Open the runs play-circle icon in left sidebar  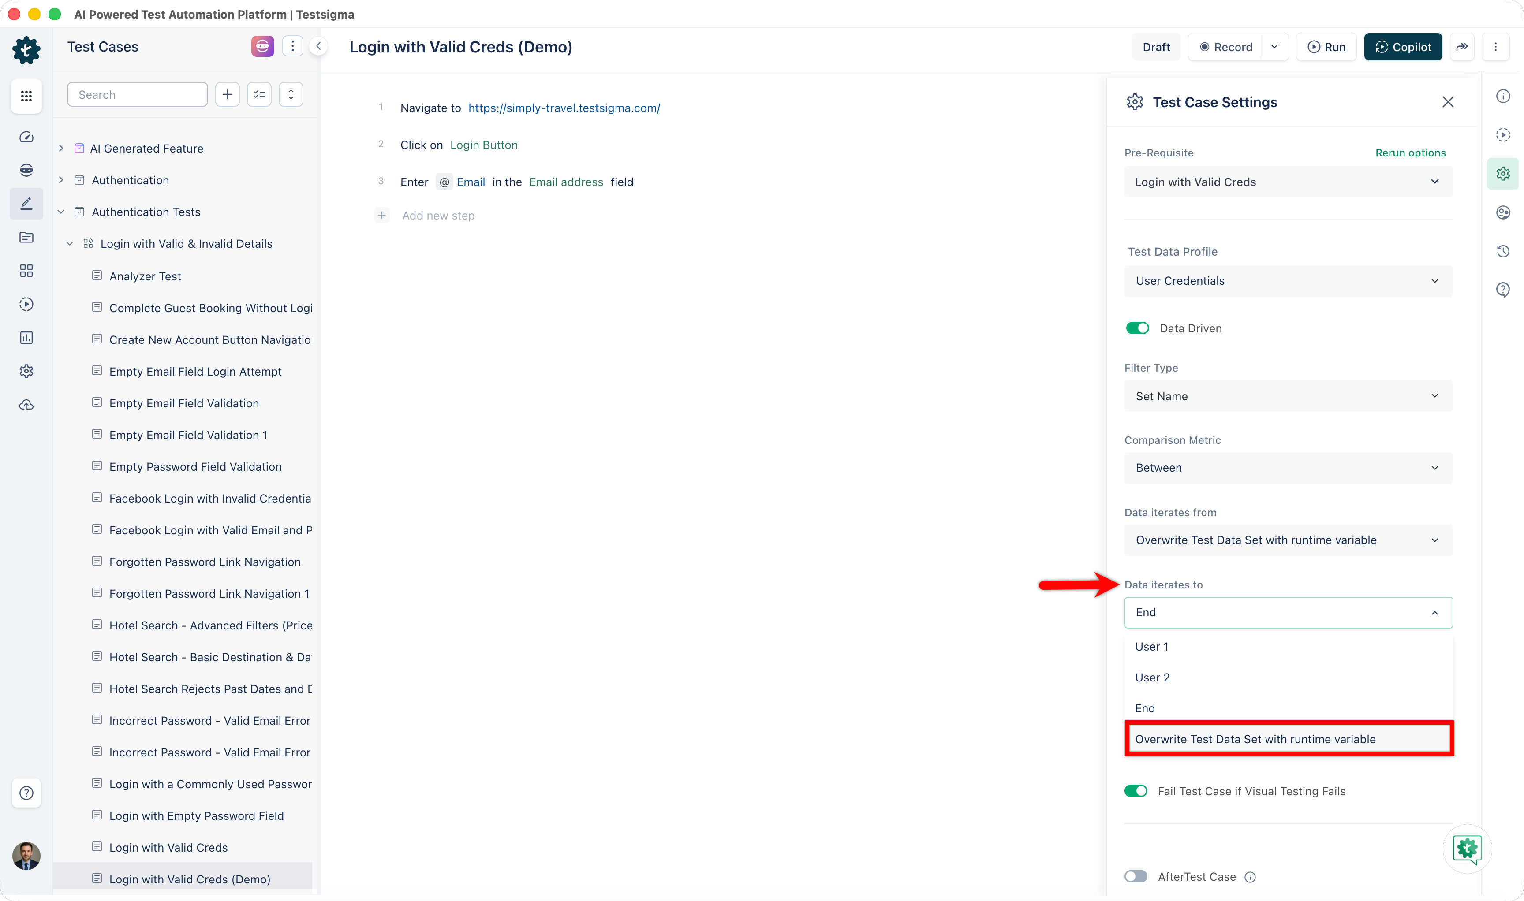point(26,304)
